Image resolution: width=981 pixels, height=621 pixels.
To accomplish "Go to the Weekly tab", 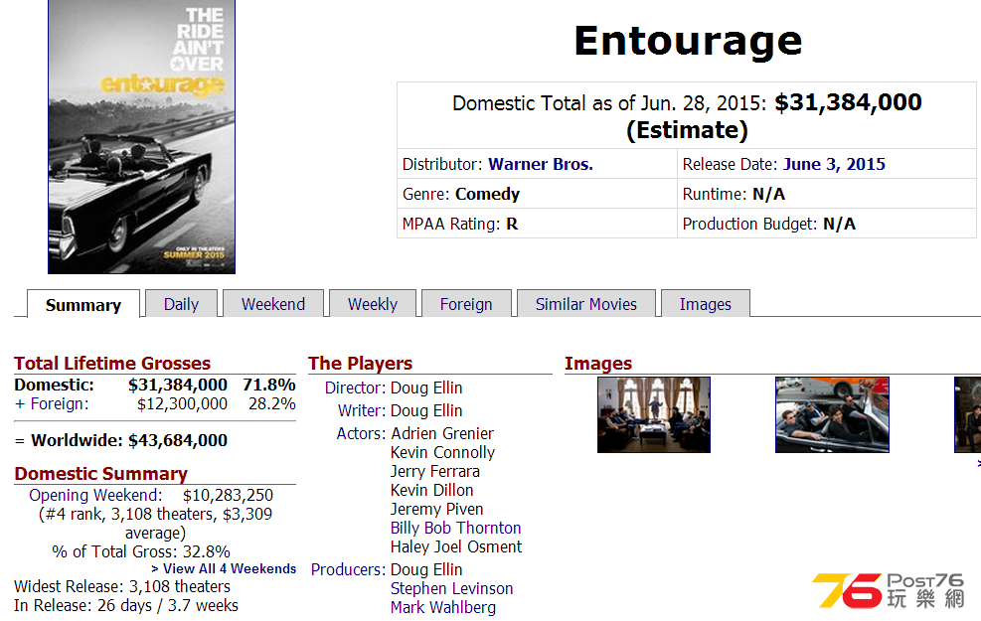I will click(373, 304).
